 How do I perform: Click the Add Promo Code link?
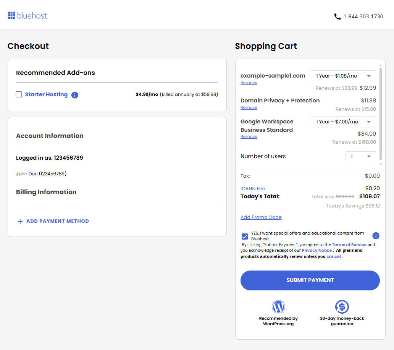tap(261, 217)
